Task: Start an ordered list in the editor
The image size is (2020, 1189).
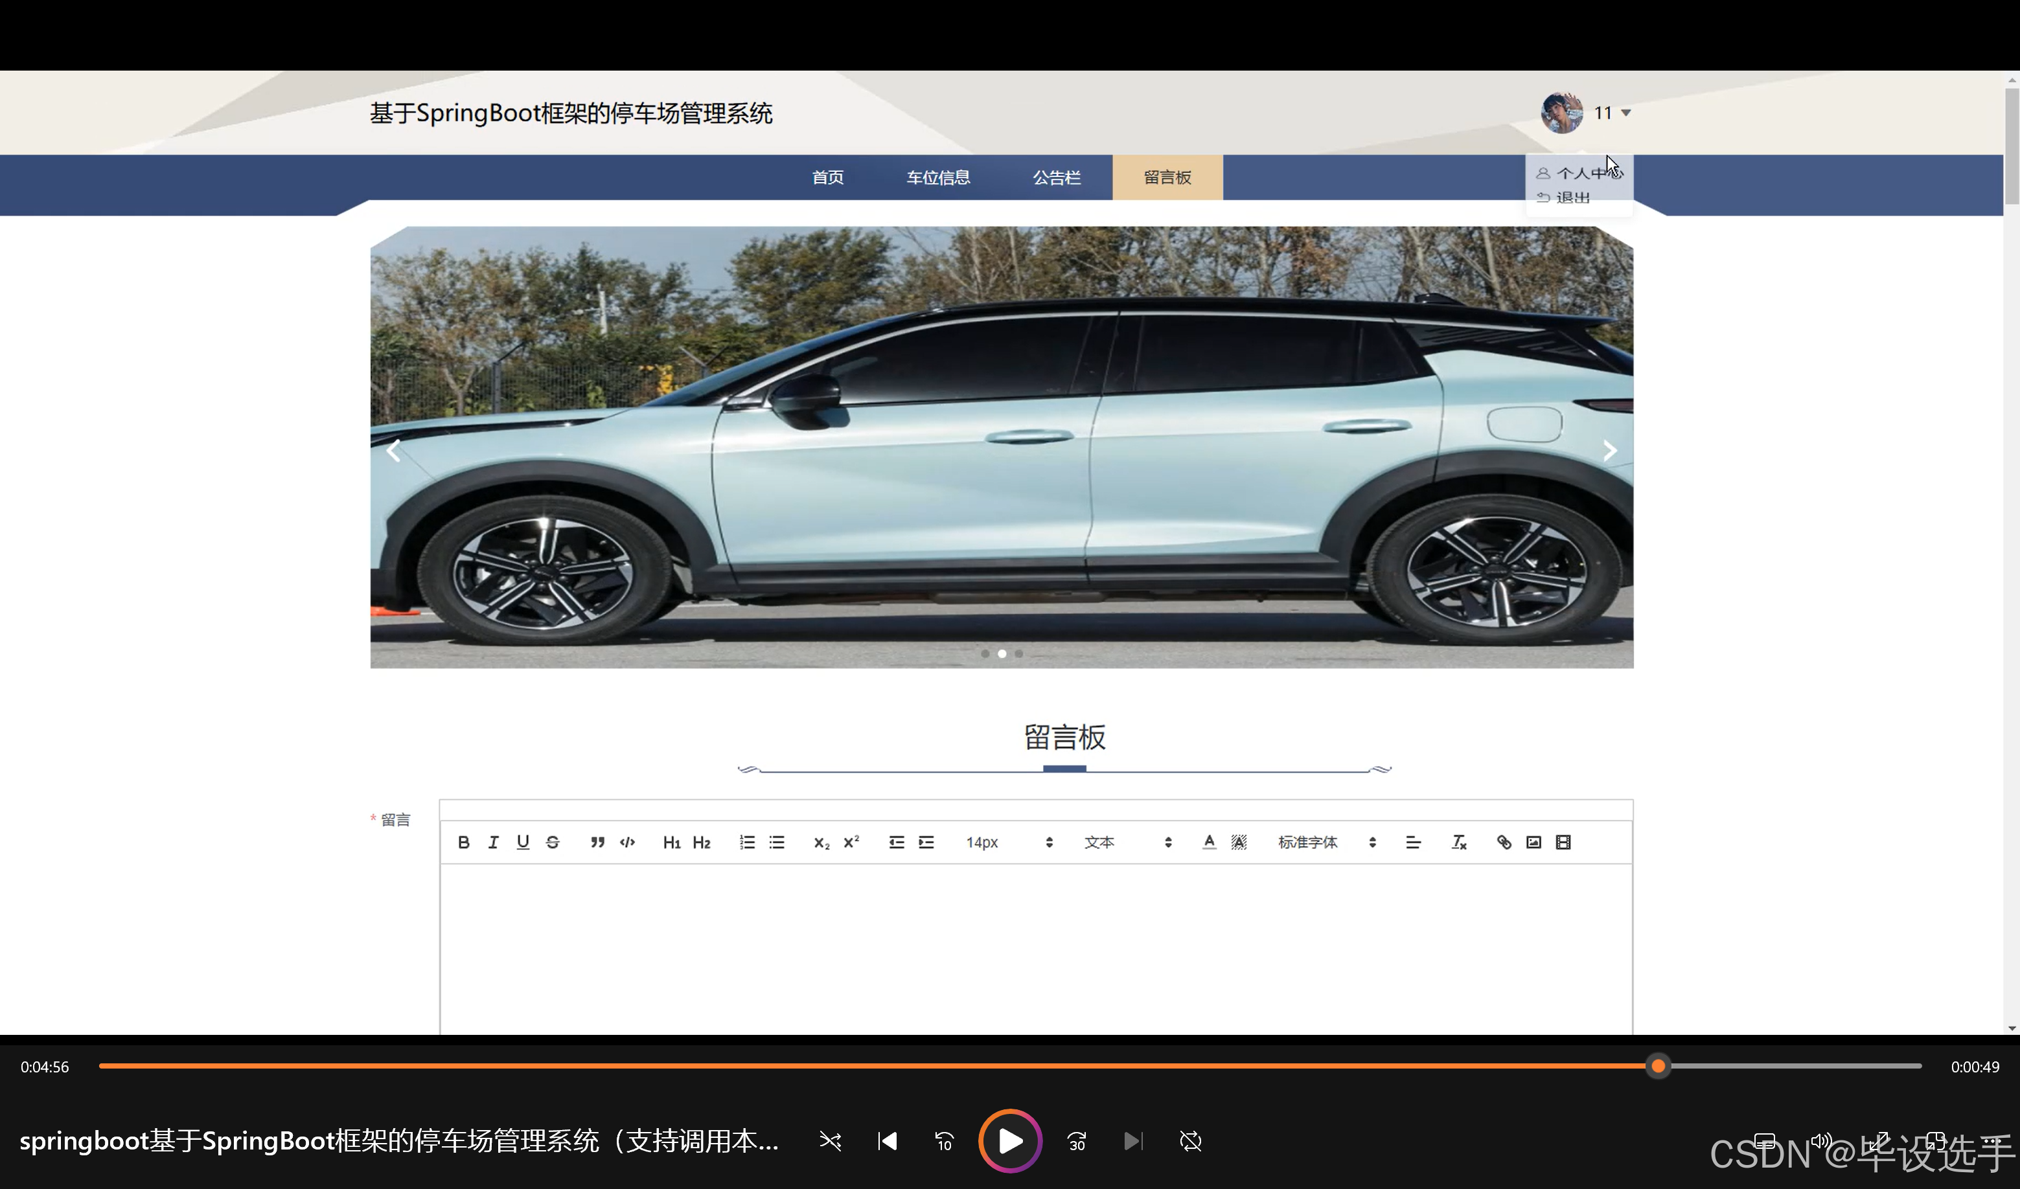Action: pyautogui.click(x=747, y=842)
